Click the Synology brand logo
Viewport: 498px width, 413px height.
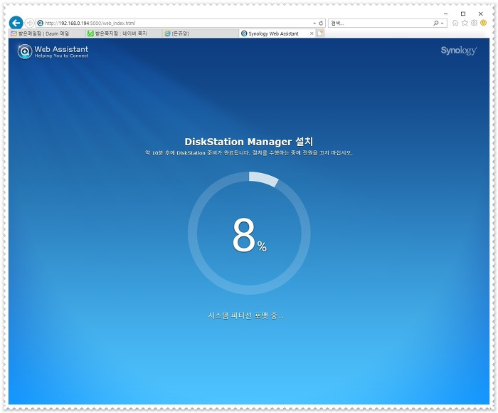[x=459, y=51]
